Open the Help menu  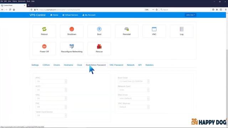tap(33, 1)
